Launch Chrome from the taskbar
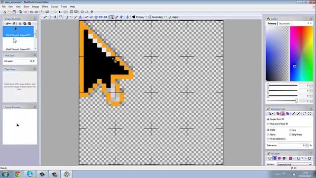The height and width of the screenshot is (178, 316). click(x=18, y=174)
